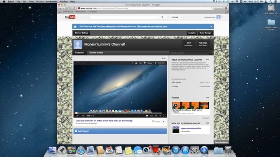The image size is (280, 157).
Task: Click Add Playlist
Action: pyautogui.click(x=120, y=131)
